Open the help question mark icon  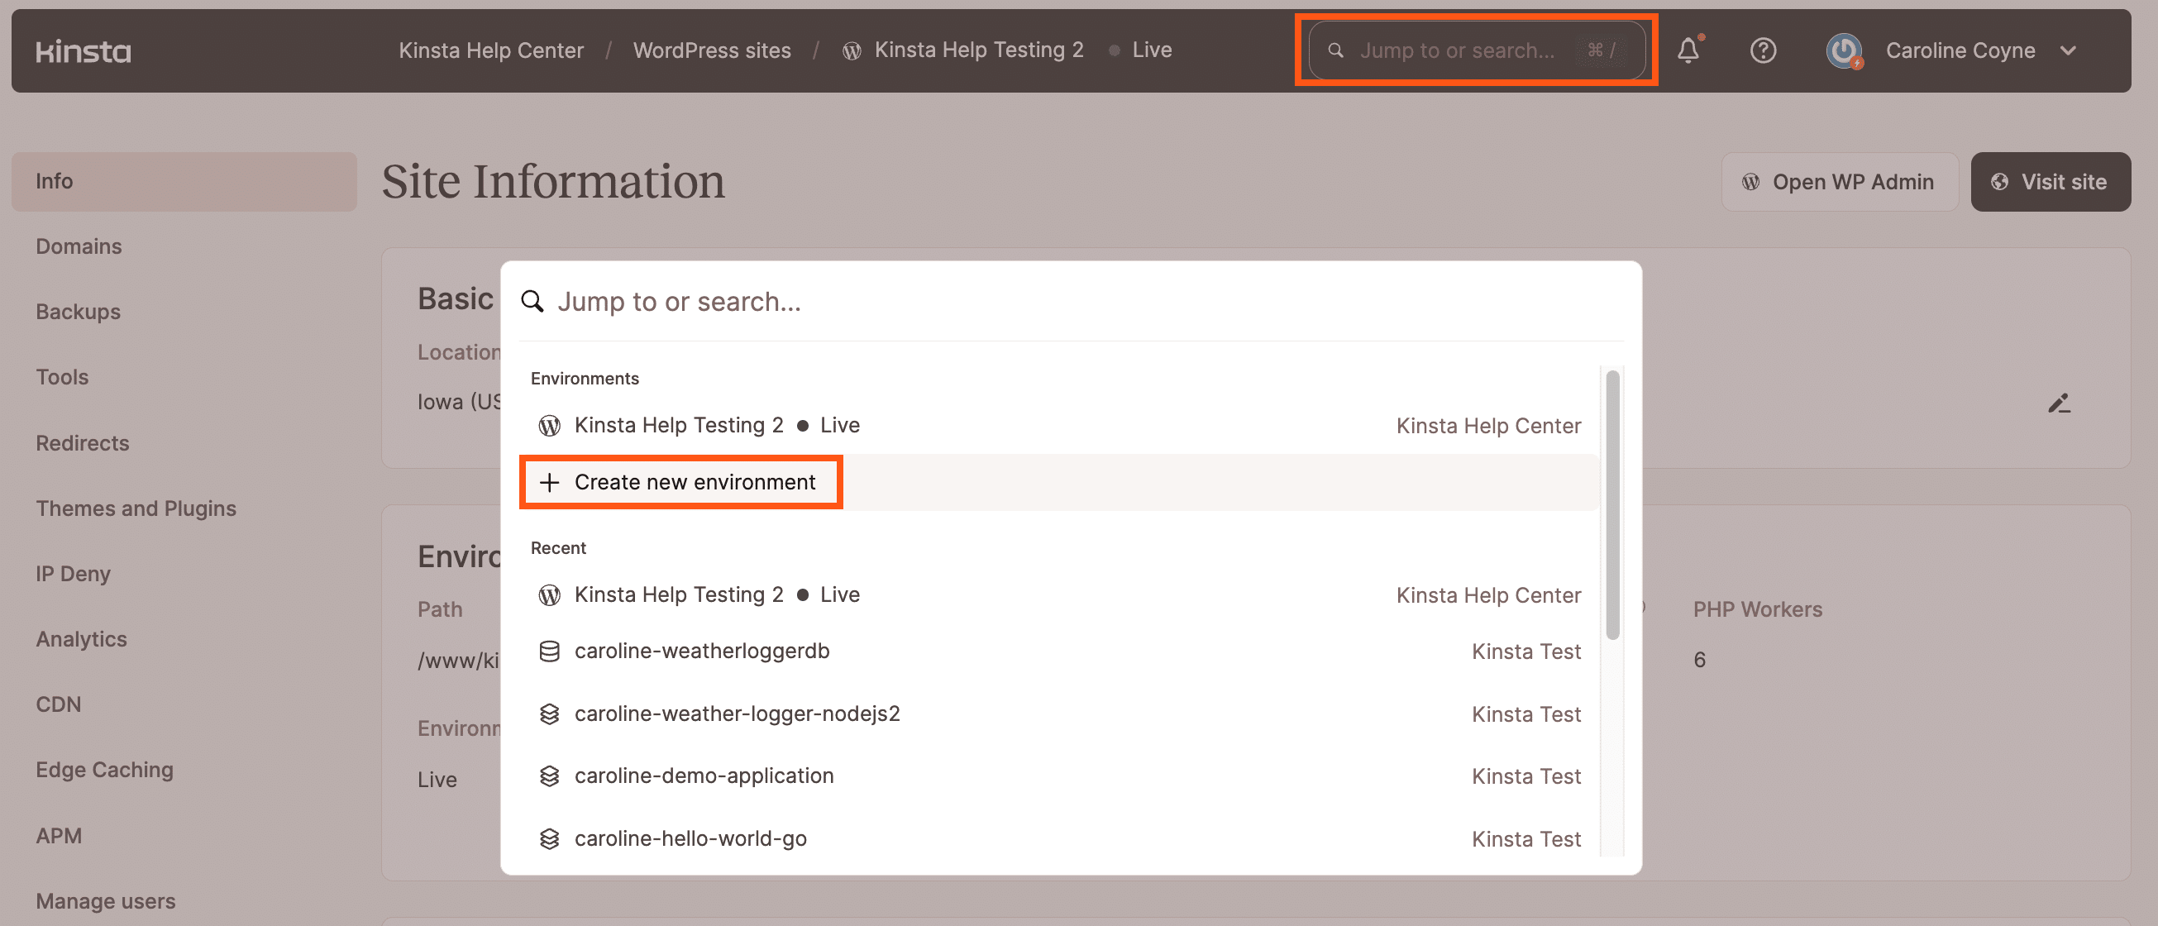(x=1763, y=51)
